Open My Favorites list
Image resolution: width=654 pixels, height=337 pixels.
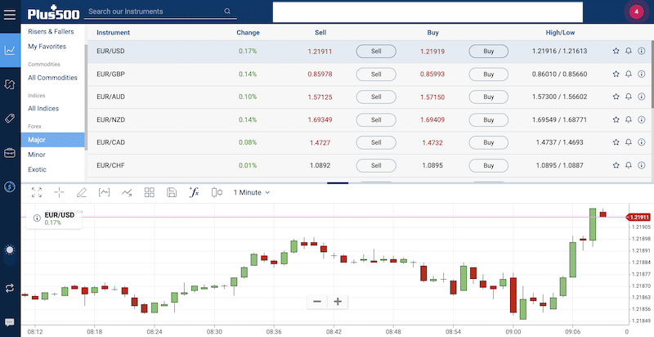(47, 47)
